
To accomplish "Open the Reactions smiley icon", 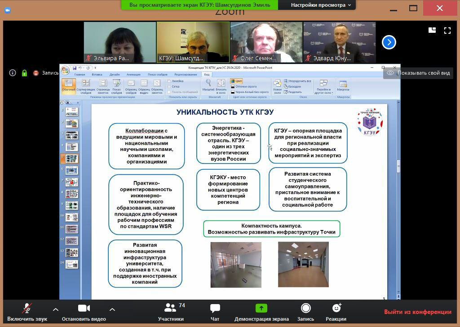I will 336,308.
